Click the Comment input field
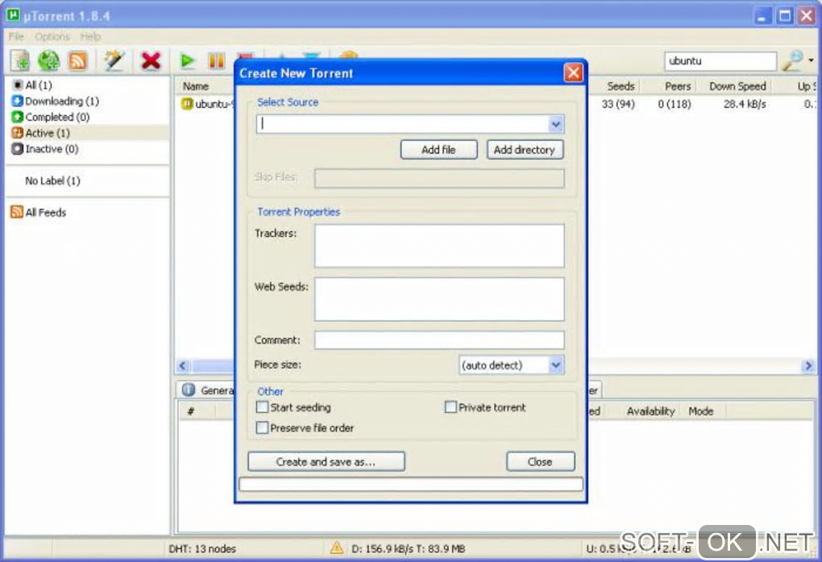This screenshot has width=822, height=562. coord(439,340)
